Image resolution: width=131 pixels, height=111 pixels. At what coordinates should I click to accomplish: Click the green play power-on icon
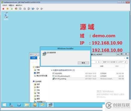pyautogui.click(x=12, y=9)
